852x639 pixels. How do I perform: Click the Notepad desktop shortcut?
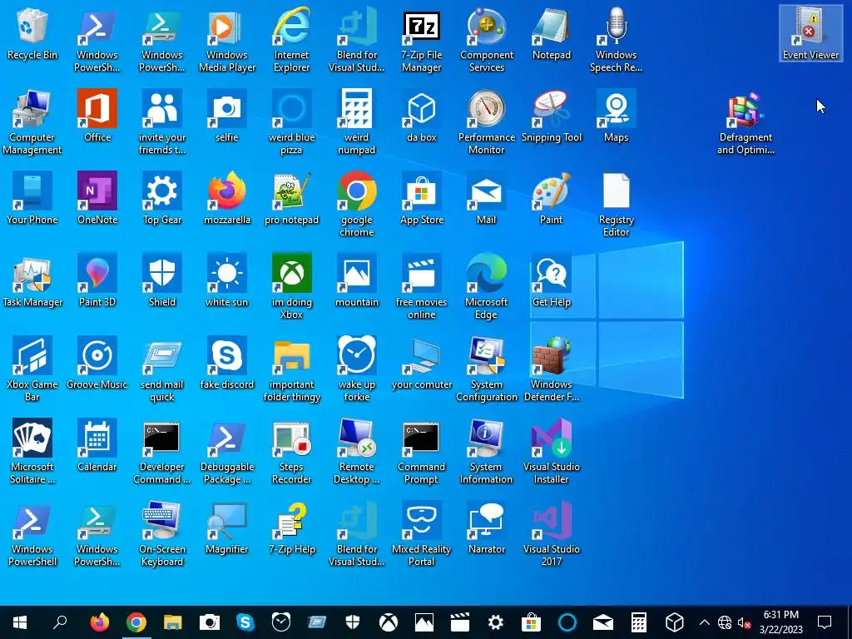[552, 33]
